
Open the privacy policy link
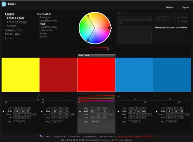pyautogui.click(x=106, y=137)
